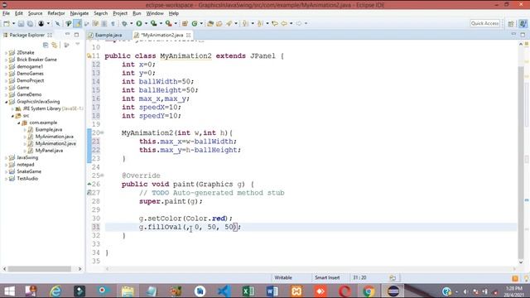Toggle Word Wrap toolbar button
Image resolution: width=530 pixels, height=298 pixels.
coord(95,23)
